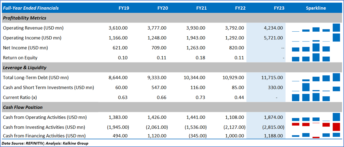
Task: Select the Cash Flow Position section heading
Action: pos(23,107)
